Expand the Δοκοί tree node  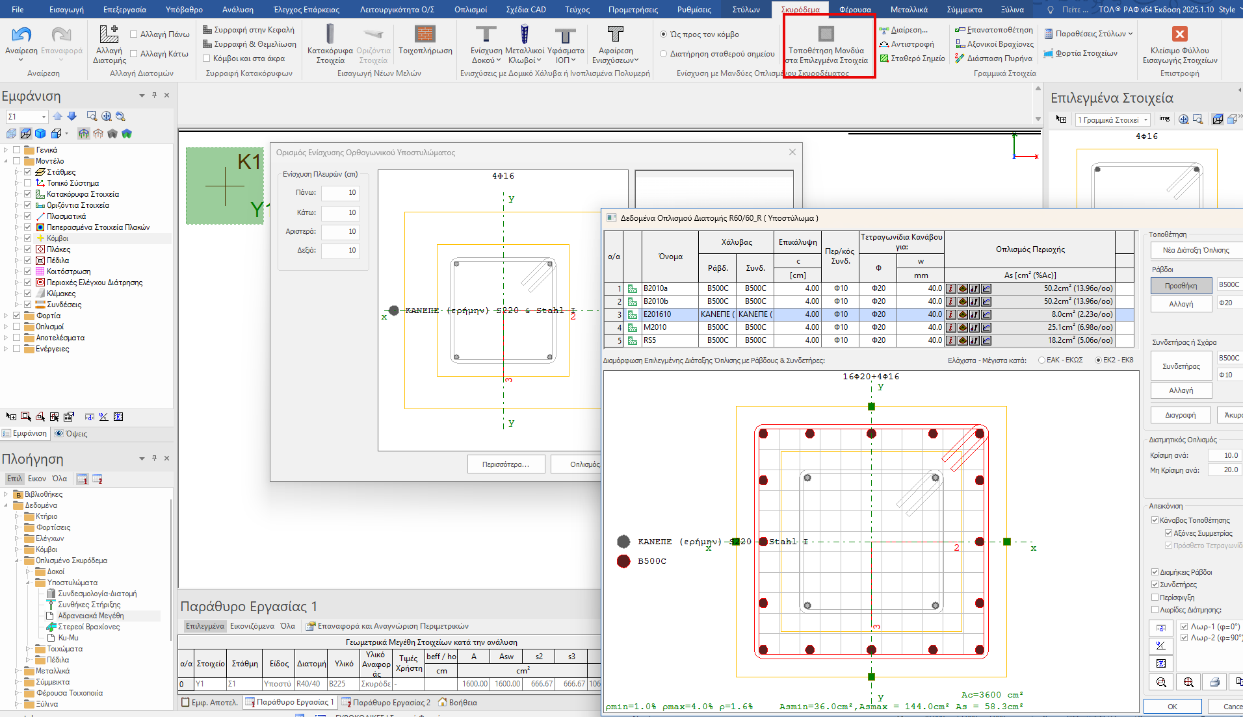click(x=29, y=572)
